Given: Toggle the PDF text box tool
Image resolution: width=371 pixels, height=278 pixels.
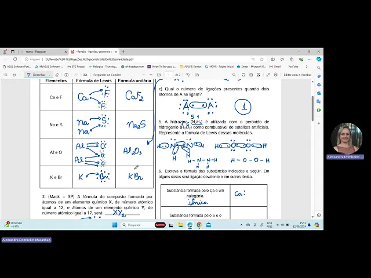Looking at the screenshot, I should [x=67, y=75].
